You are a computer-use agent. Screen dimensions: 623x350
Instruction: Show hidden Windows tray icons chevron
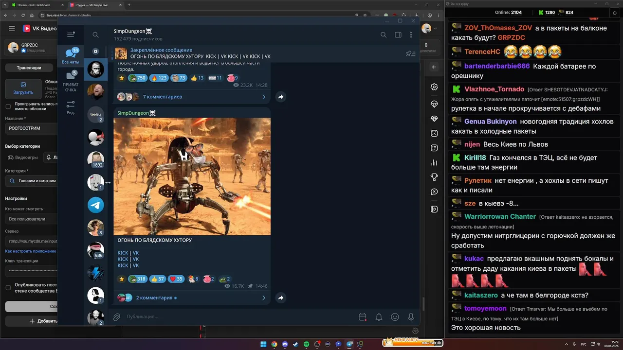pyautogui.click(x=567, y=344)
